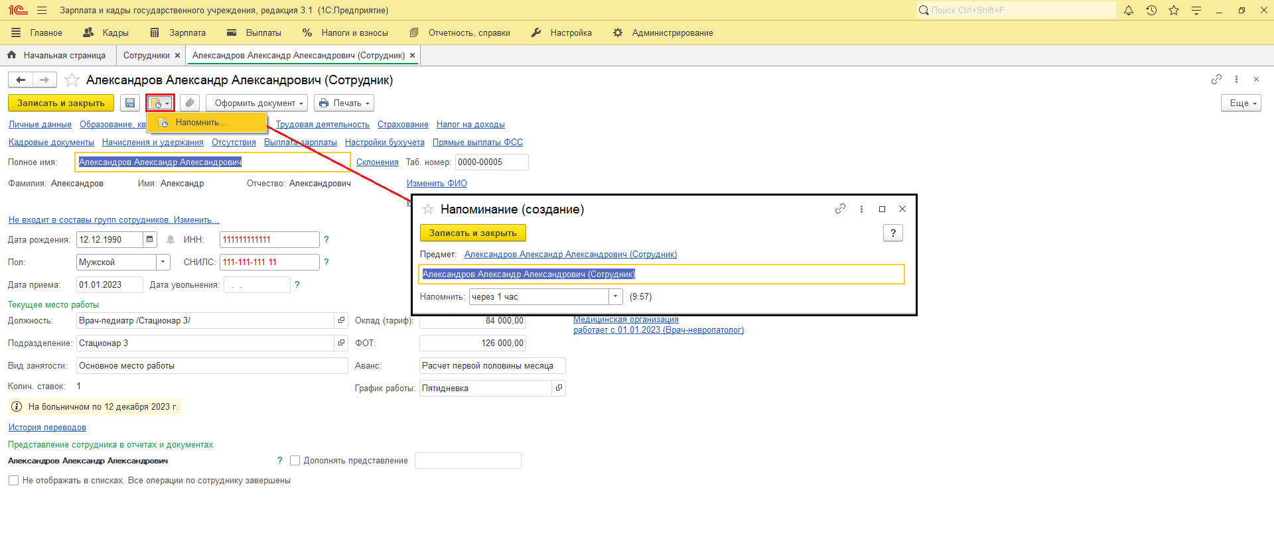Expand the 'Печать' dropdown
This screenshot has width=1274, height=541.
344,103
